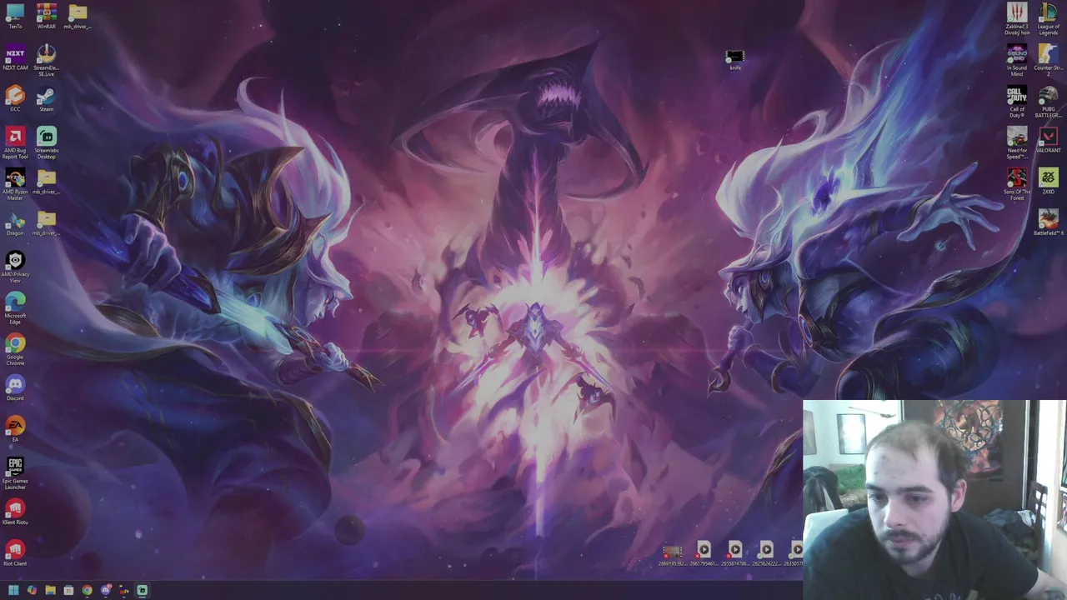
Task: Open Discord from the taskbar
Action: (x=106, y=591)
